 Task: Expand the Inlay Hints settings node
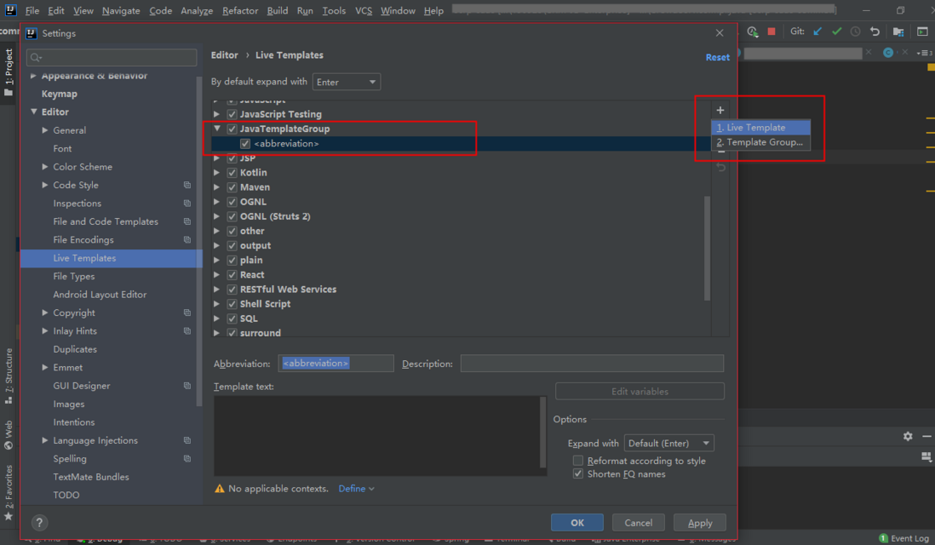point(45,331)
